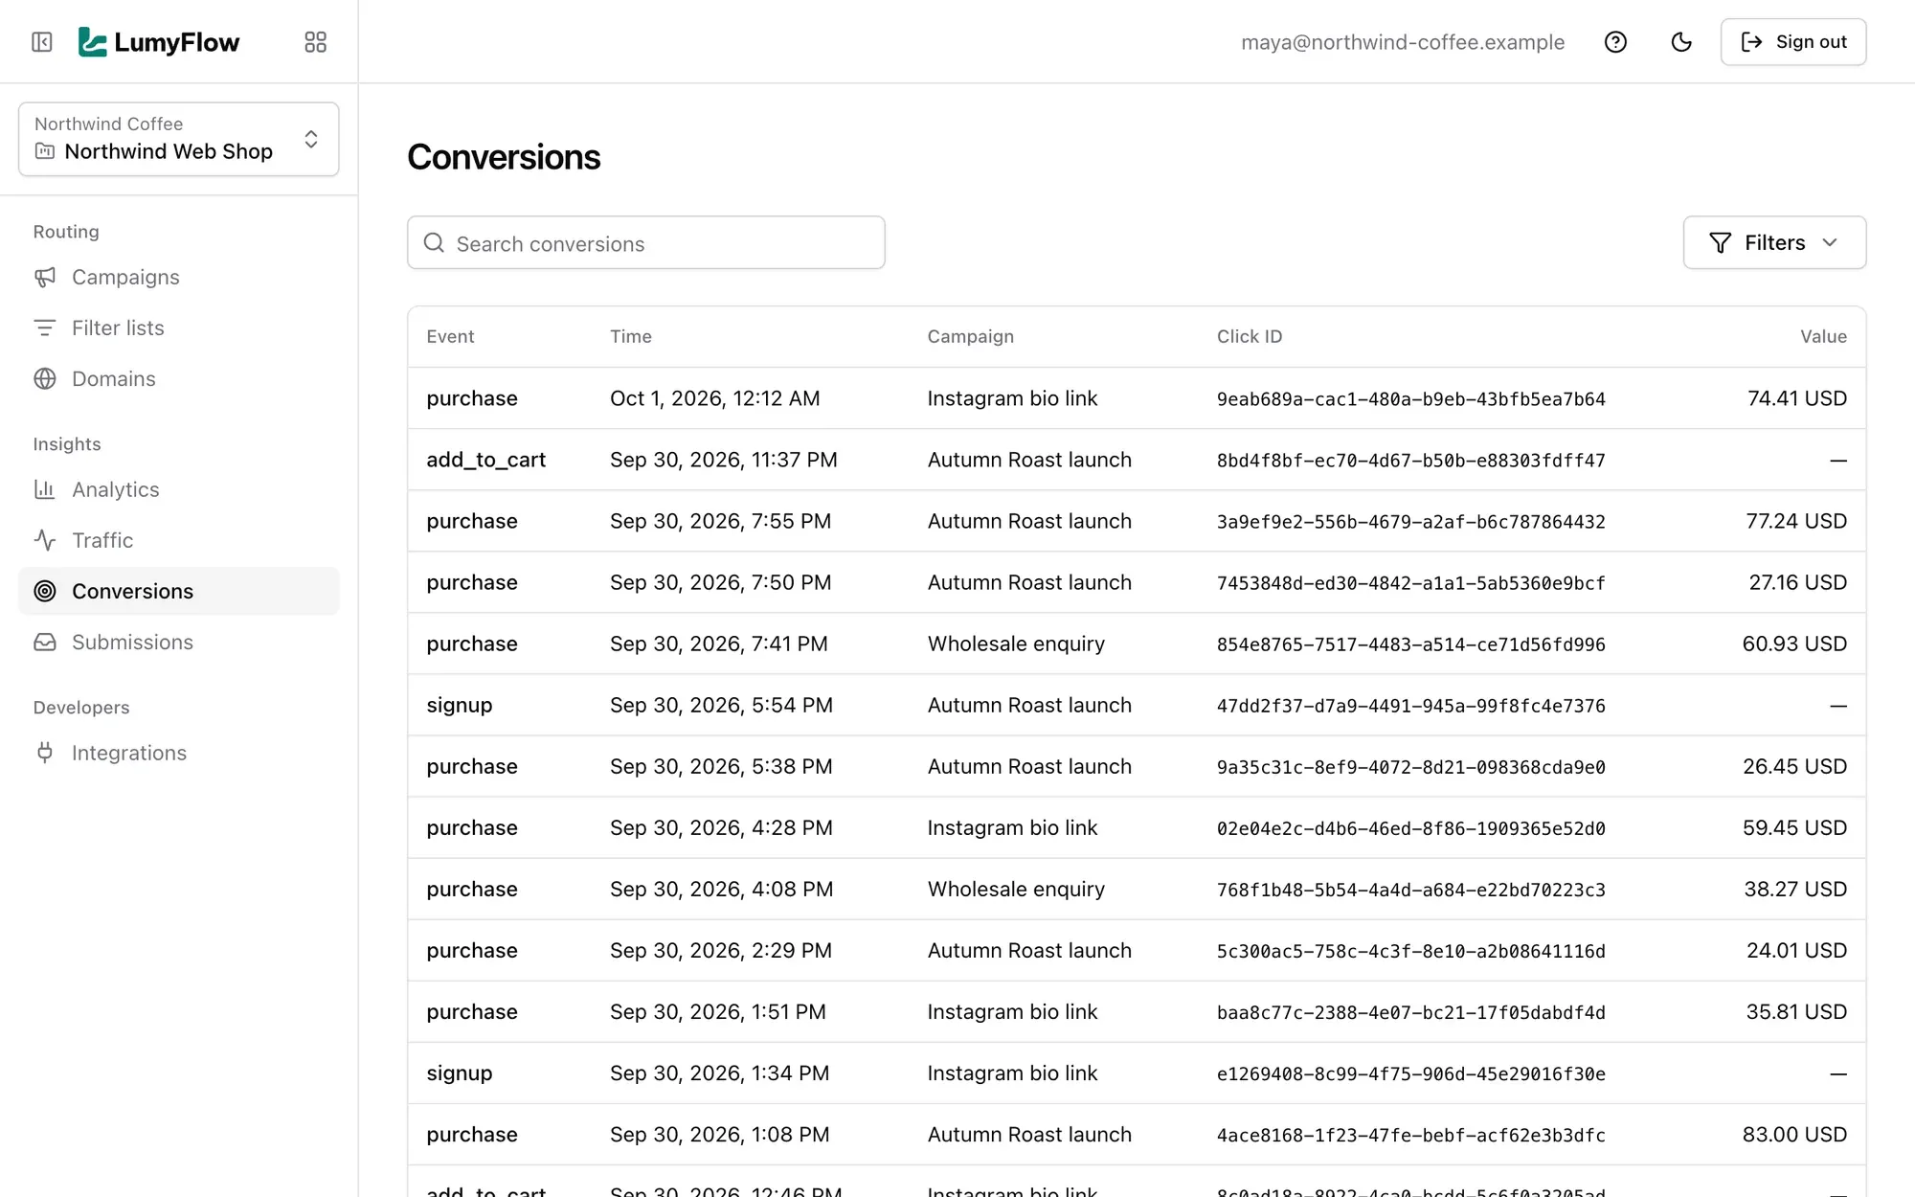Screen dimensions: 1915x1197
Task: Go to Filter lists
Action: coord(179,327)
